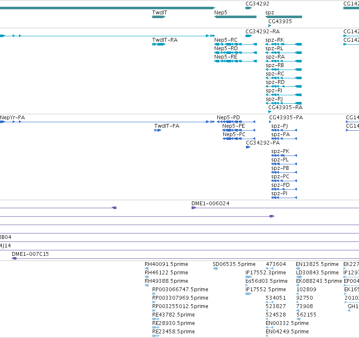This screenshot has width=359, height=338.
Task: Select the 102809 feature label
Action: point(306,289)
